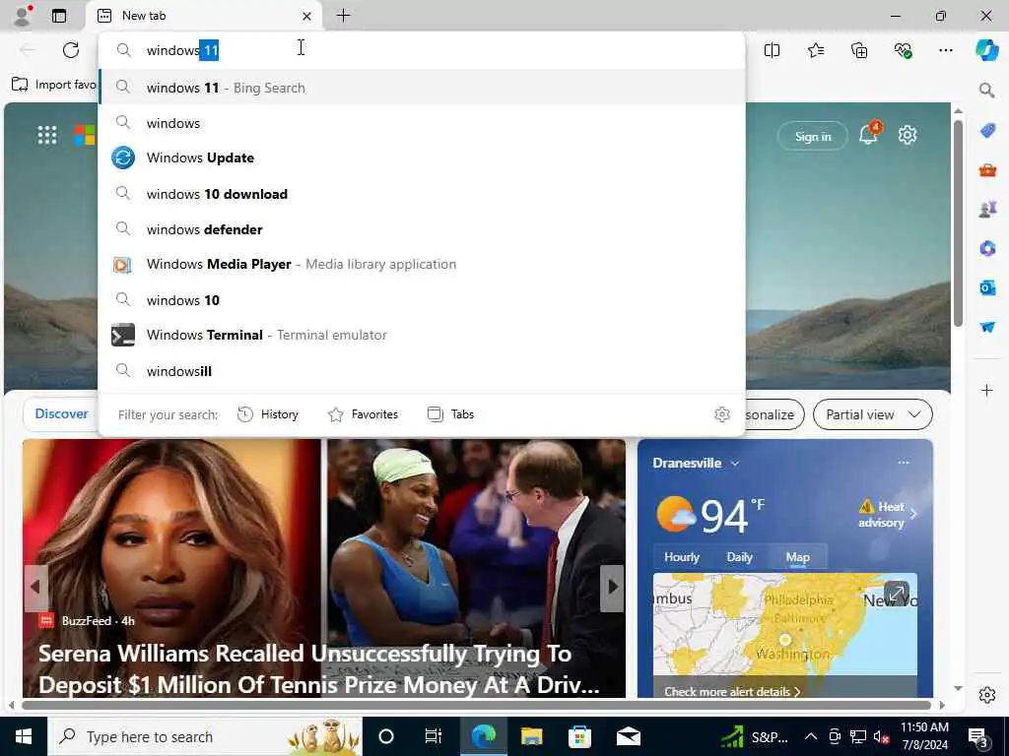Go to next news carousel slide
This screenshot has width=1009, height=756.
click(612, 588)
